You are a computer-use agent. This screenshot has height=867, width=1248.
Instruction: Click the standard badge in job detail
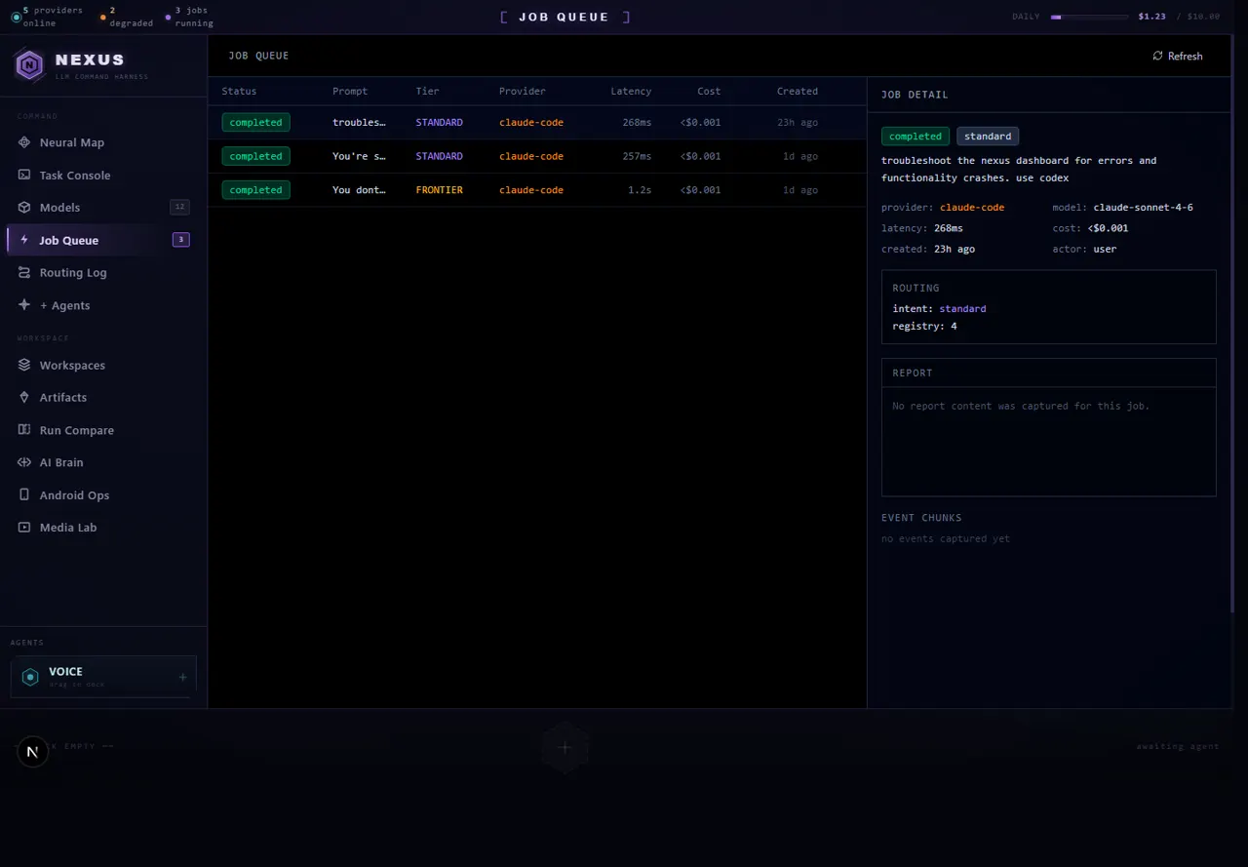(988, 137)
